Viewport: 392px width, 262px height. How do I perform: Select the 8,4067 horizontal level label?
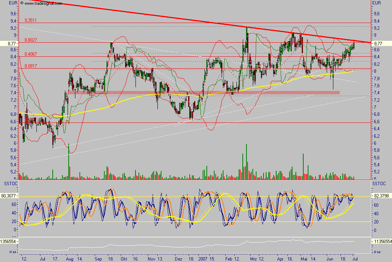click(x=31, y=54)
